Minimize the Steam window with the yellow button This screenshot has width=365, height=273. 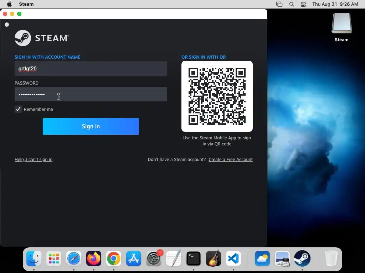coord(12,14)
